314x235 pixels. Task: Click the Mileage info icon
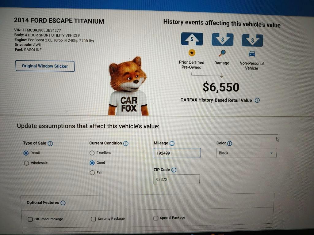tap(172, 143)
